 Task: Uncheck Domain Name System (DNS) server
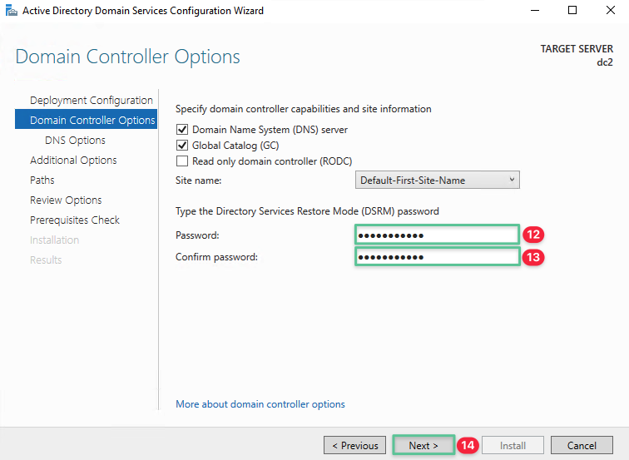pyautogui.click(x=182, y=130)
